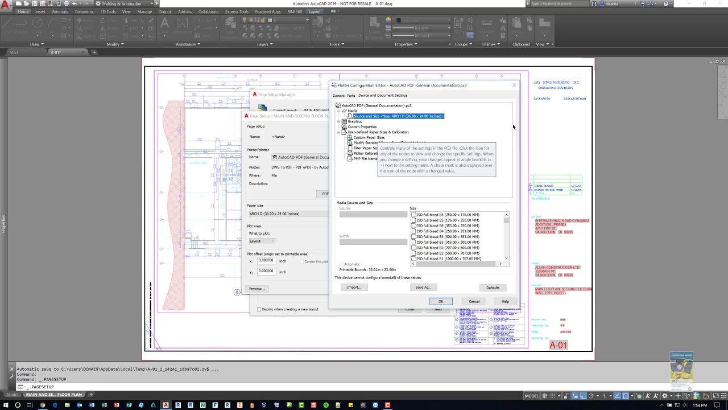Screen dimensions: 728x410
Task: Expand the Properties ribbon panel
Action: click(405, 44)
